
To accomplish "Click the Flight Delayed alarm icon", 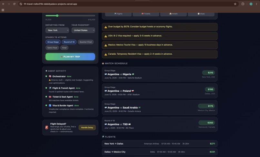I will pyautogui.click(x=47, y=127).
